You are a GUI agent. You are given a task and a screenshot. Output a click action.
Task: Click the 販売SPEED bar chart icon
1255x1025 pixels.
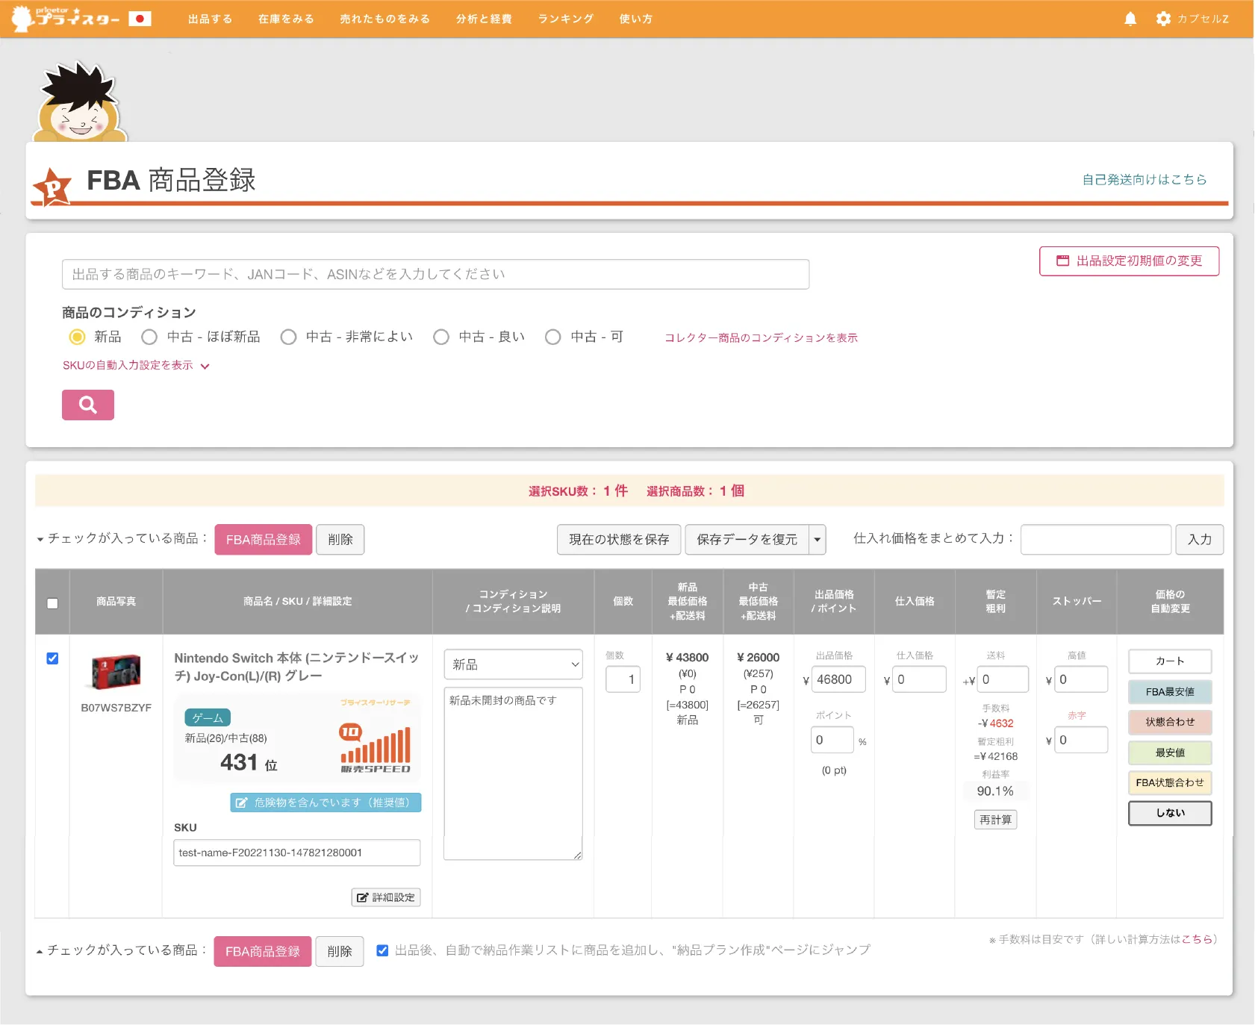coord(376,748)
